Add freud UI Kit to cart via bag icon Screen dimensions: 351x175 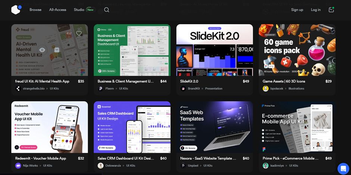tap(56, 49)
